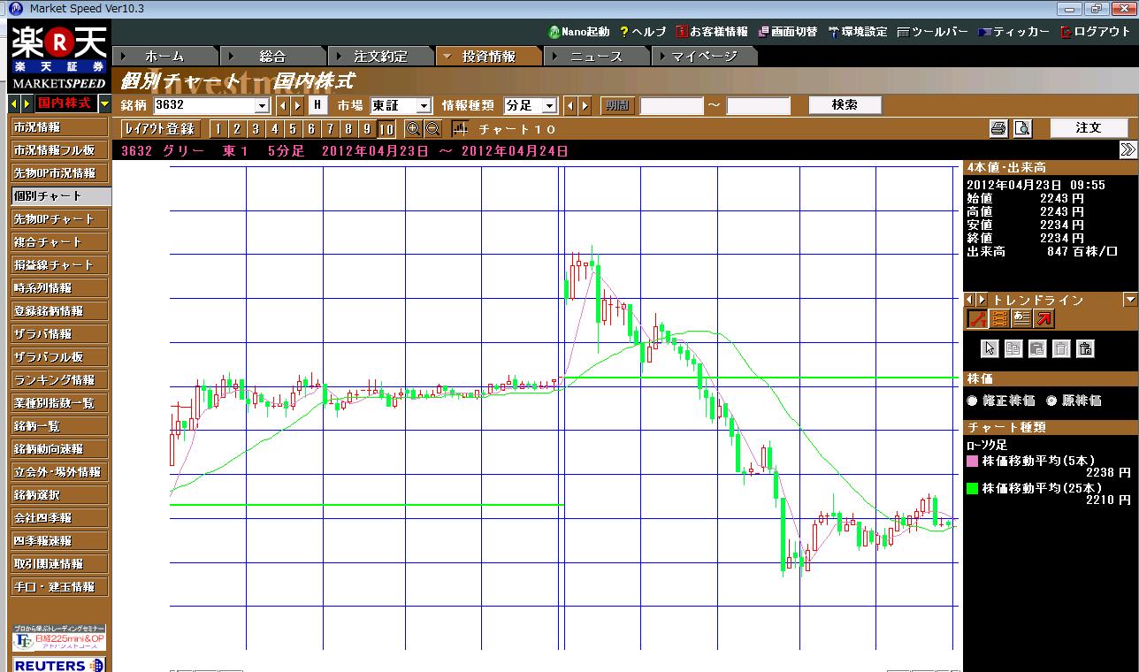1139x672 pixels.
Task: Step to next 情報種類 option
Action: pyautogui.click(x=584, y=105)
